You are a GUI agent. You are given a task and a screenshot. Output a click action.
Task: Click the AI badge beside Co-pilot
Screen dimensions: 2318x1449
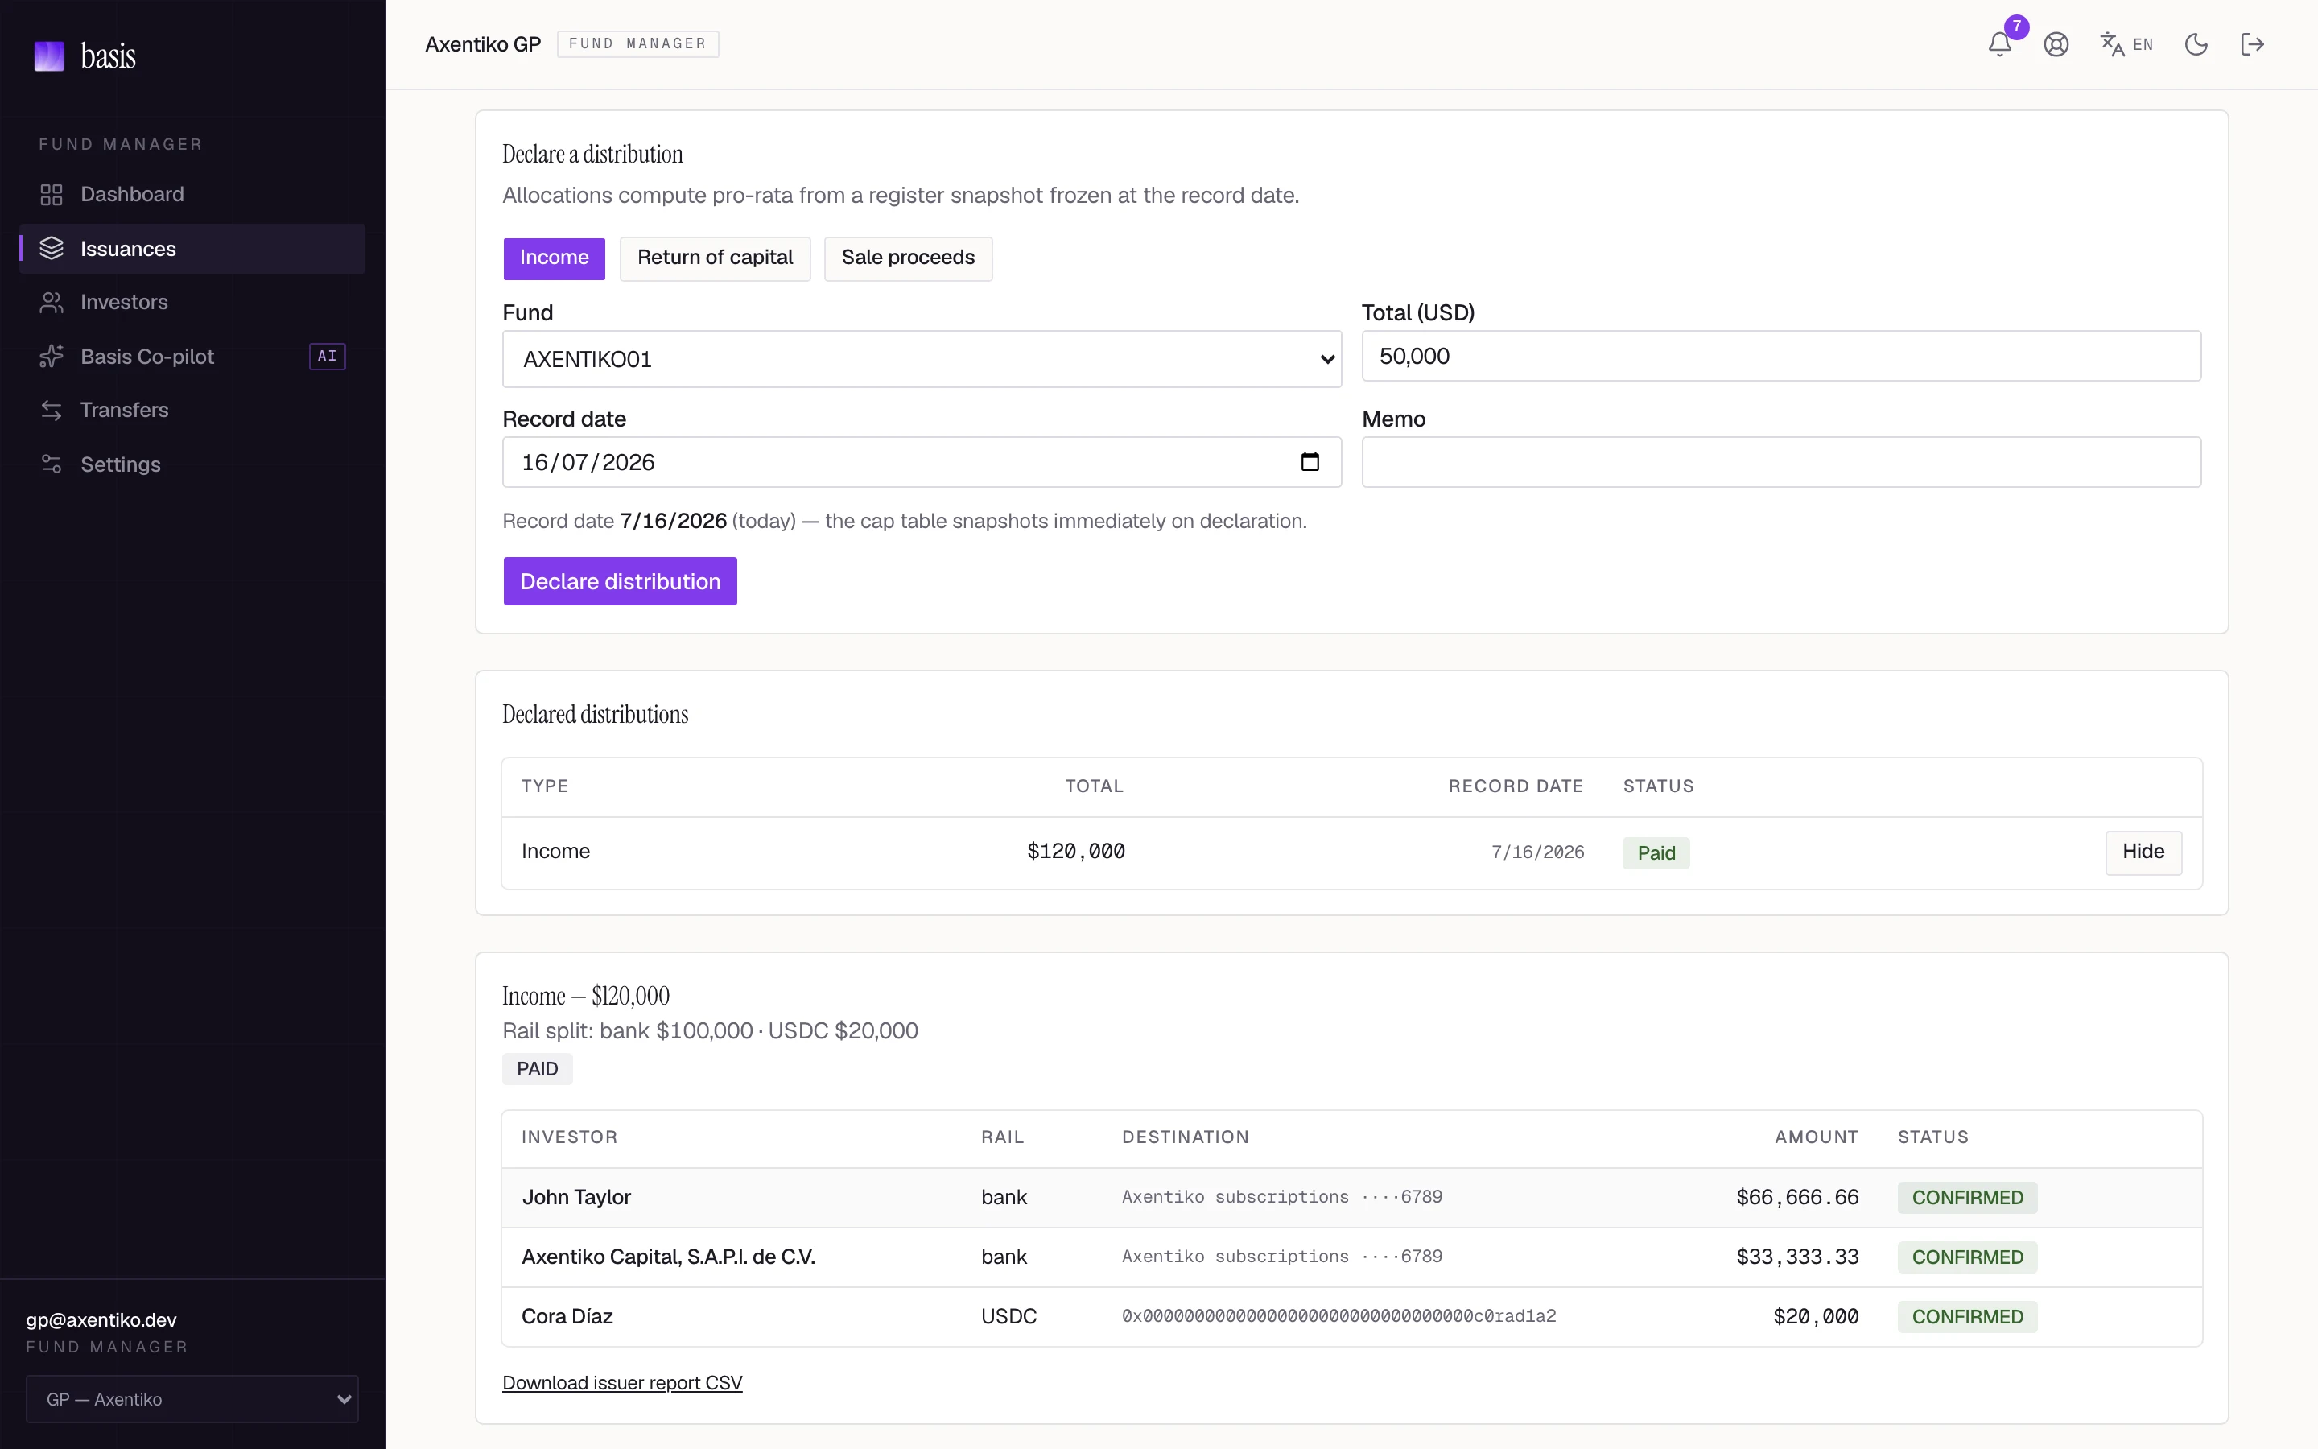327,357
